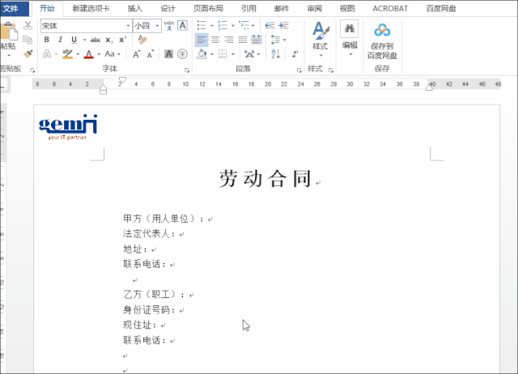
Task: Toggle Strikethrough abc formatting
Action: (x=96, y=40)
